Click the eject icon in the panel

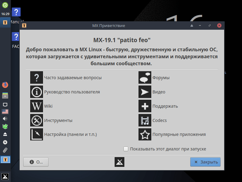[x=5, y=134]
